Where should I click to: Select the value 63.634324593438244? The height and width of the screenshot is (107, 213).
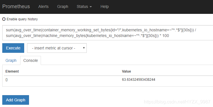click(x=138, y=80)
